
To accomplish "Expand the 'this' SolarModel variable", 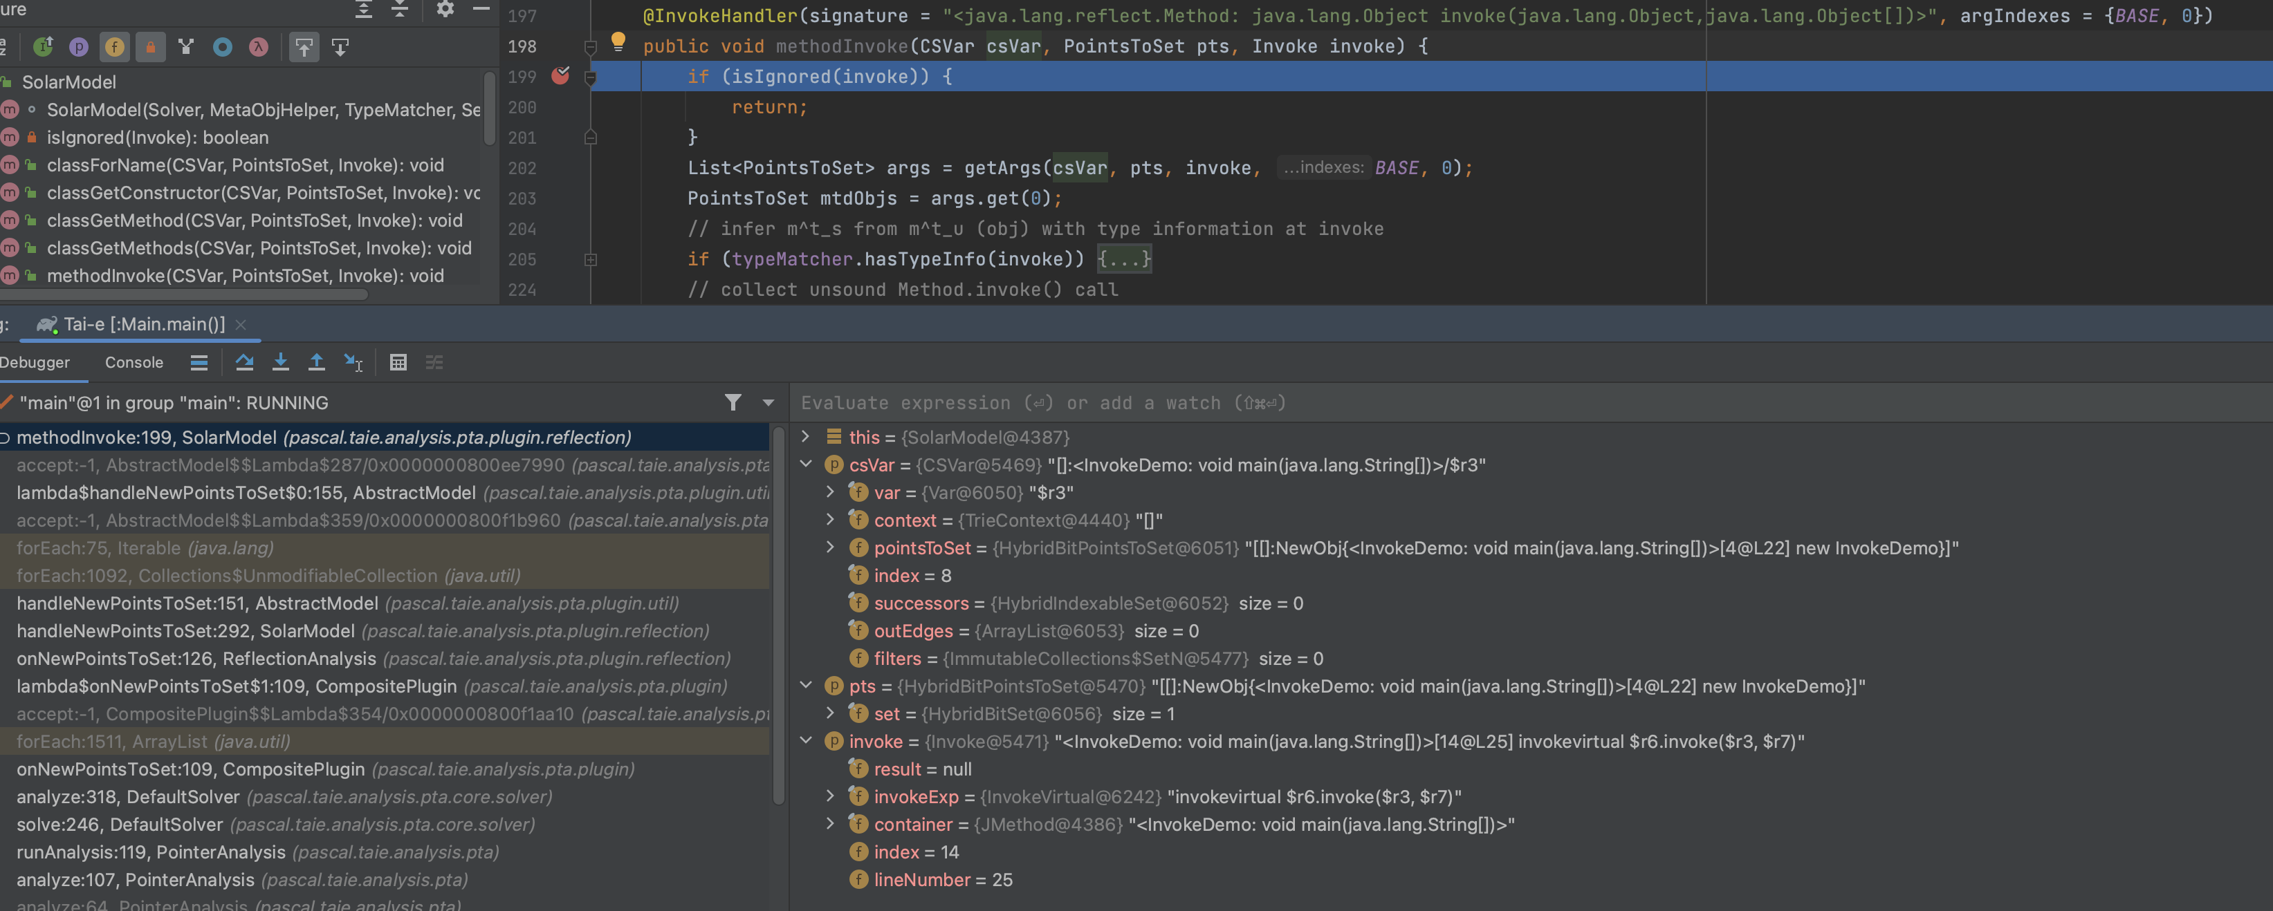I will pos(804,437).
